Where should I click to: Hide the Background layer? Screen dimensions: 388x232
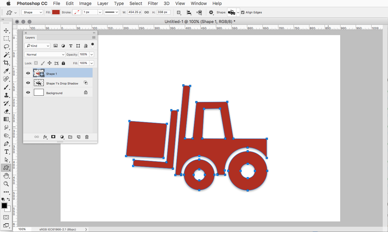[28, 92]
